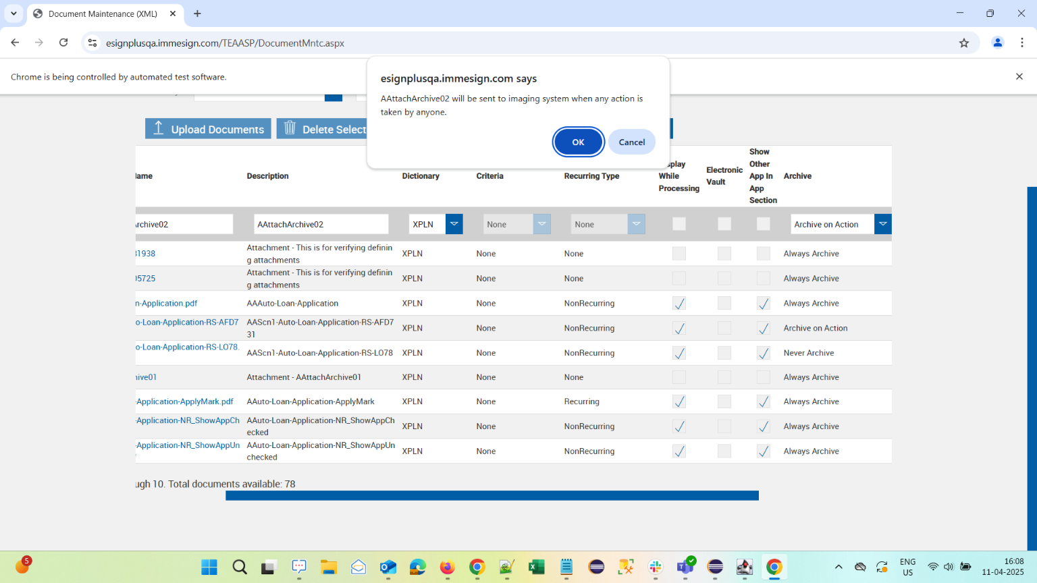Screen dimensions: 1037x583
Task: Bookmark this page with the star icon
Action: (x=964, y=43)
